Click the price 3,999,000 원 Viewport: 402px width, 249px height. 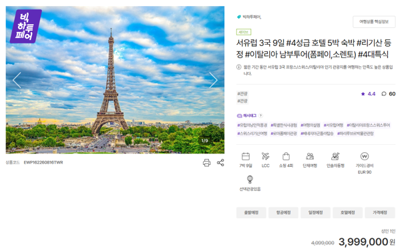pyautogui.click(x=367, y=242)
